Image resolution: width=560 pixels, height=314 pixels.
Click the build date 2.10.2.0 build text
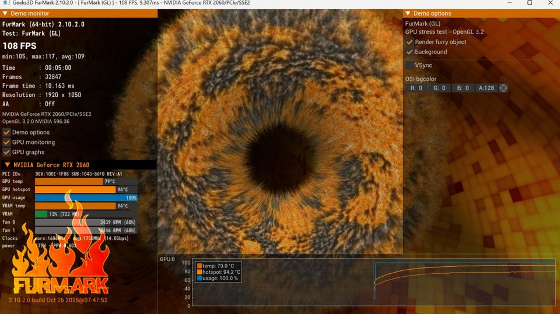pyautogui.click(x=58, y=300)
